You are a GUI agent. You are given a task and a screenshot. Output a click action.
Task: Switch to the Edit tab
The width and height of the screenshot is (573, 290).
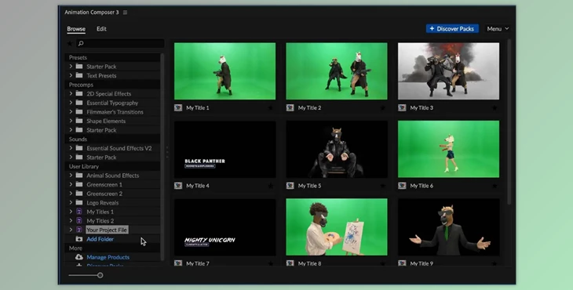101,29
